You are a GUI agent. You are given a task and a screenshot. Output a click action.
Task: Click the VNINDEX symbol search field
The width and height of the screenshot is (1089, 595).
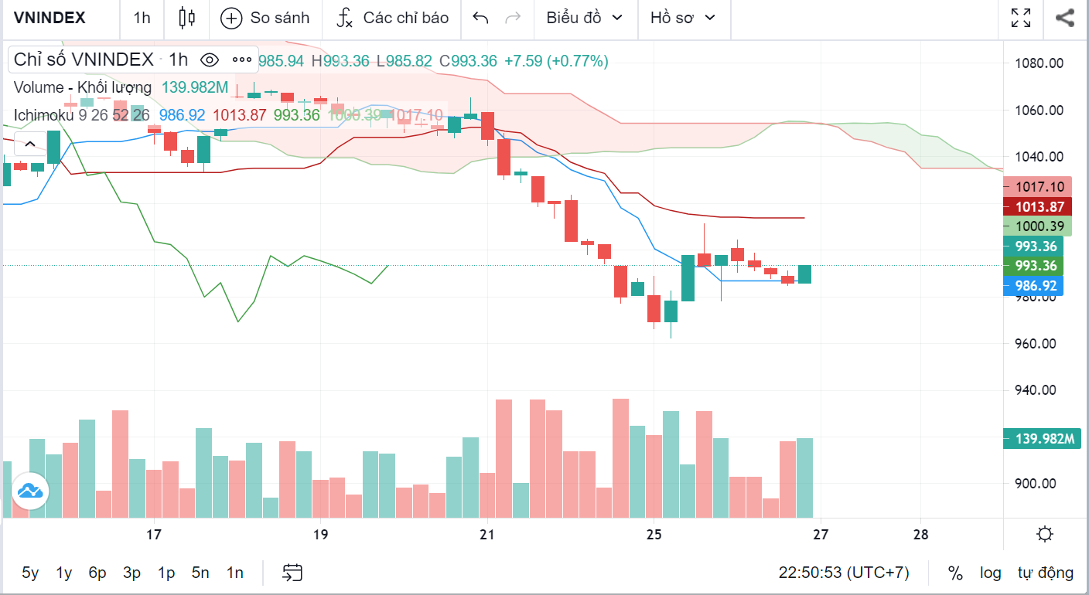point(49,18)
